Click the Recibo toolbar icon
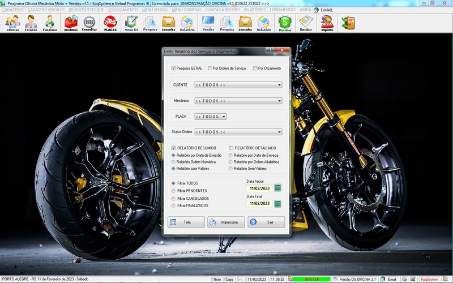The width and height of the screenshot is (453, 283). coord(306,23)
